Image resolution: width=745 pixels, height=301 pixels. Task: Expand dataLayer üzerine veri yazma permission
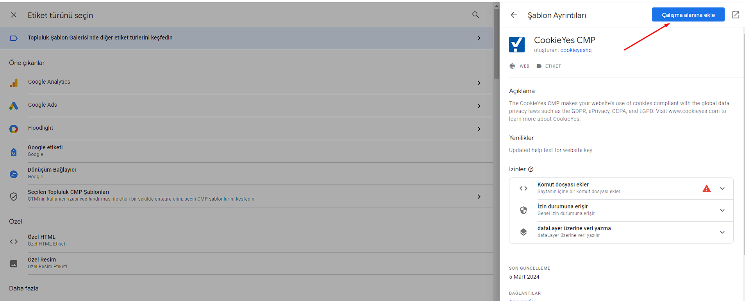coord(722,232)
